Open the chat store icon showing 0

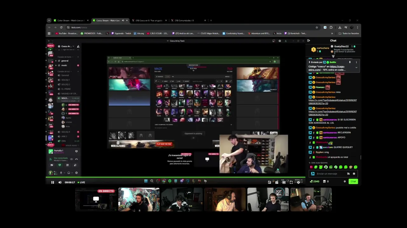pyautogui.click(x=326, y=181)
